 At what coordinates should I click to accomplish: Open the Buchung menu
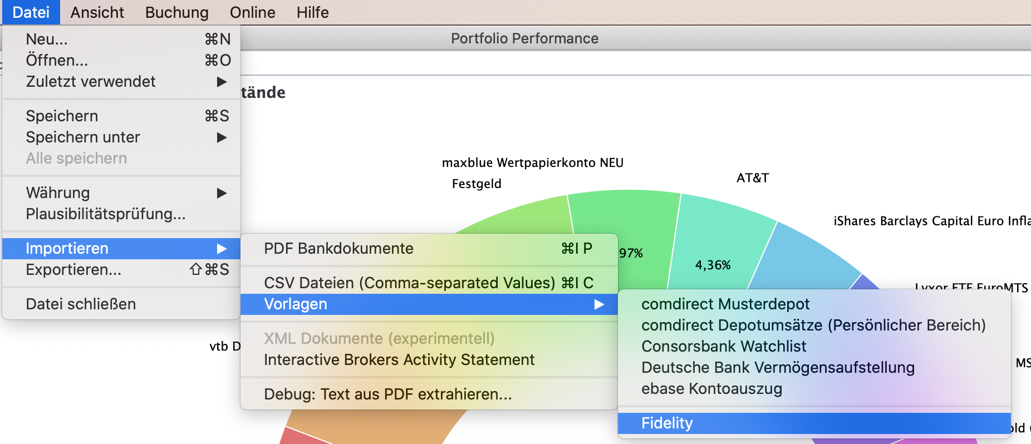click(x=176, y=12)
